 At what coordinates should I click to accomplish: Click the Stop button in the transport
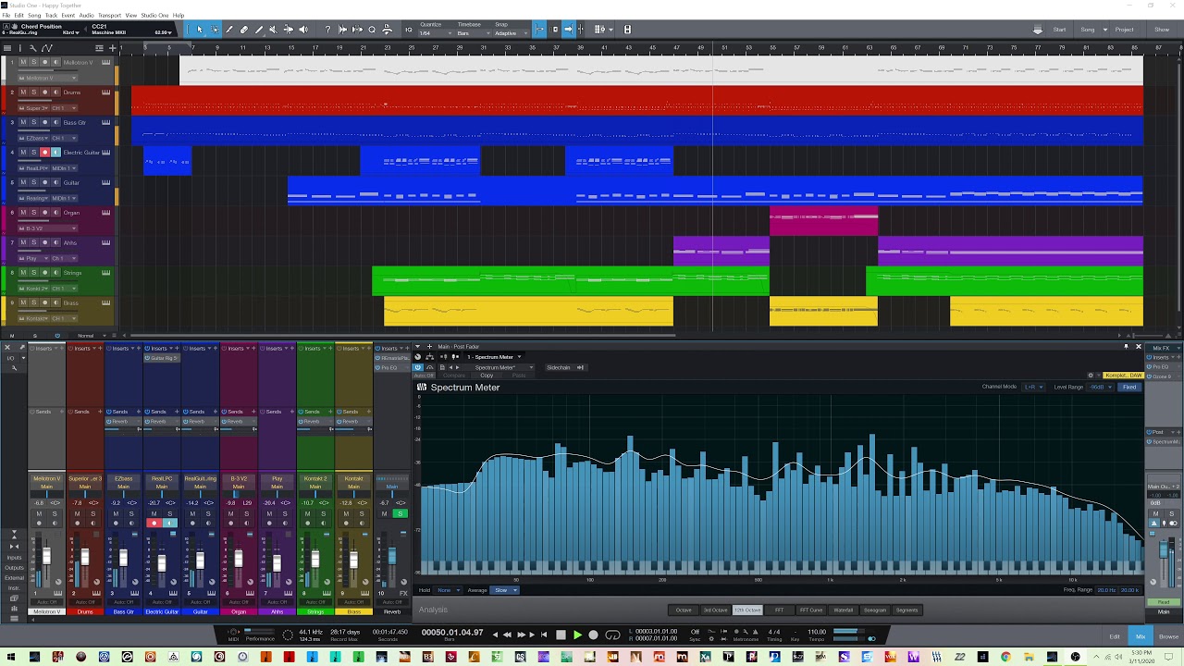(x=561, y=635)
